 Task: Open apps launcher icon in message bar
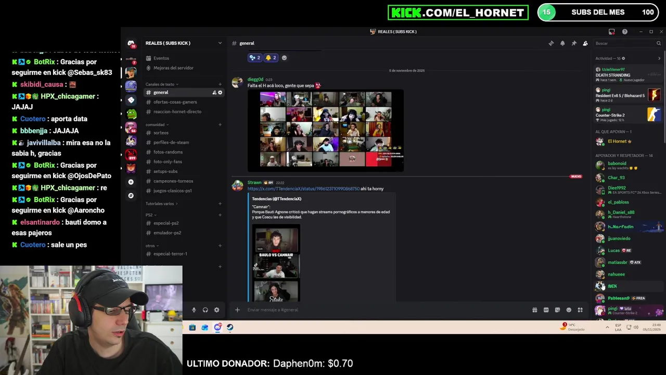(x=580, y=310)
